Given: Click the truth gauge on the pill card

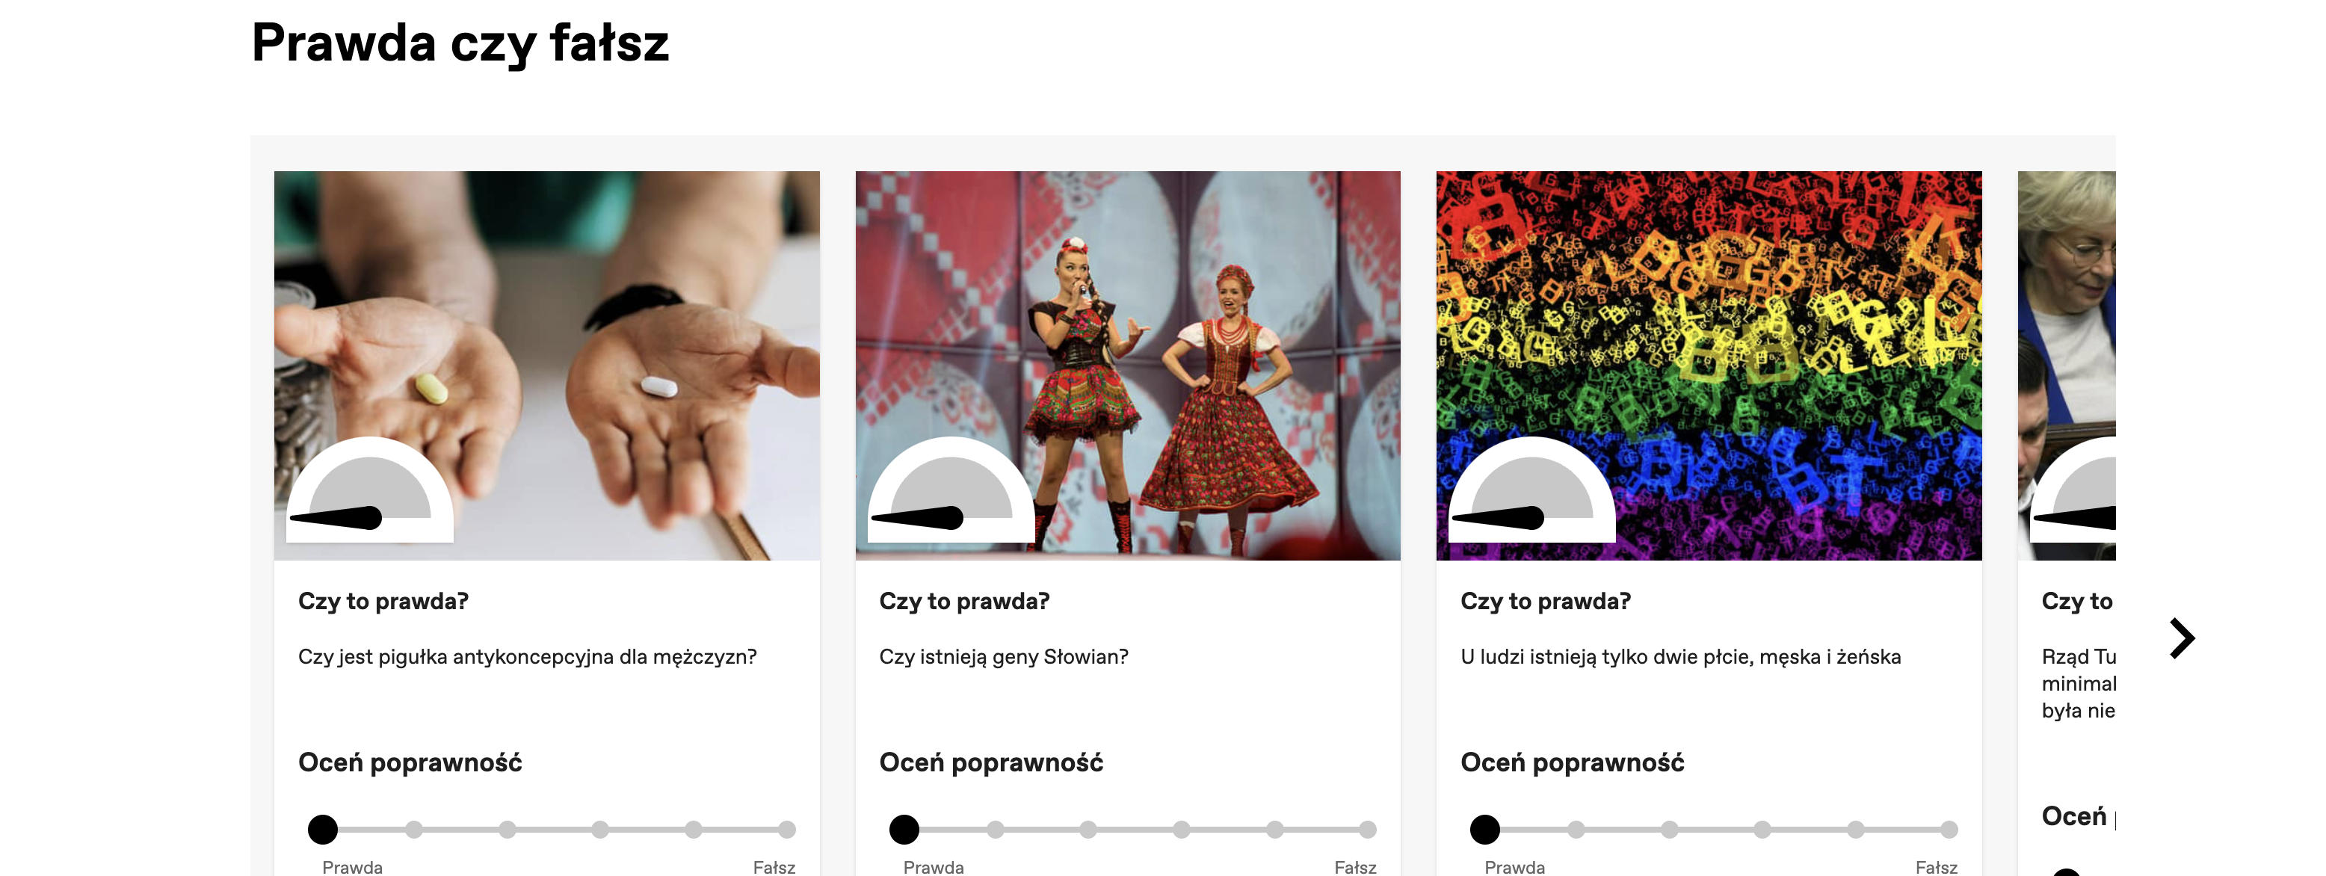Looking at the screenshot, I should 369,492.
